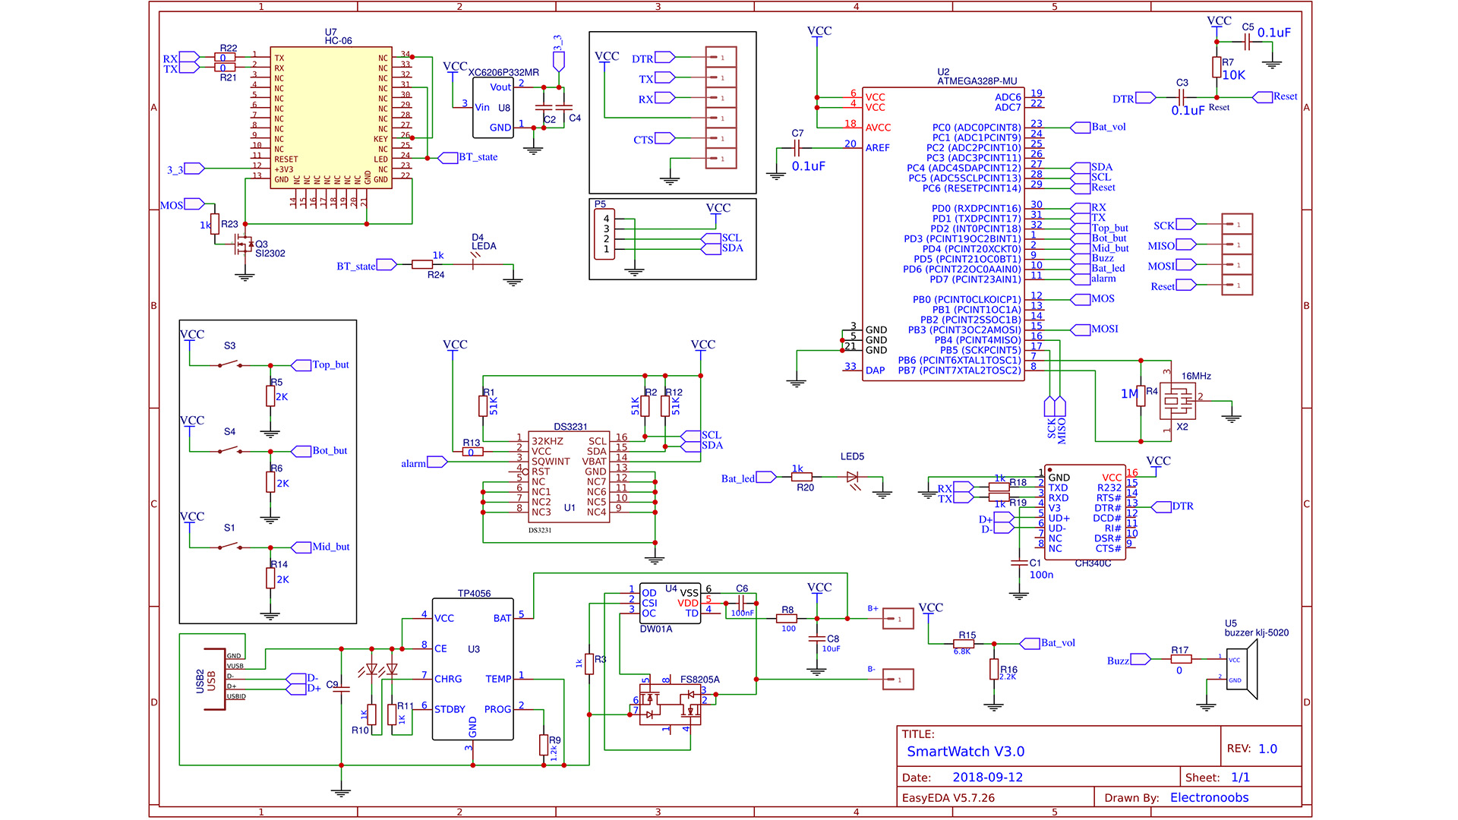
Task: Select resistor R9 1.2k symbol
Action: point(544,745)
